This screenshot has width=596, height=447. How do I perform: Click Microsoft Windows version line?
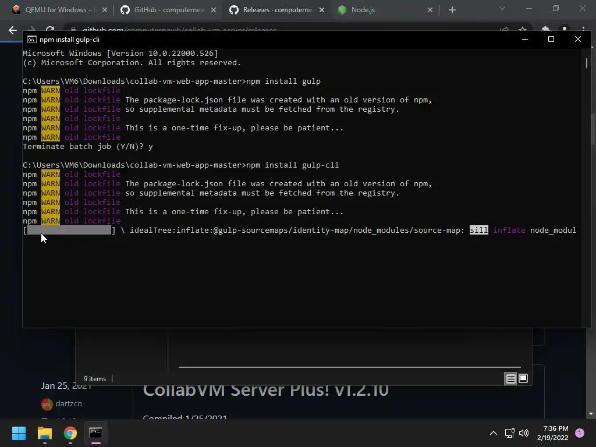(x=120, y=53)
